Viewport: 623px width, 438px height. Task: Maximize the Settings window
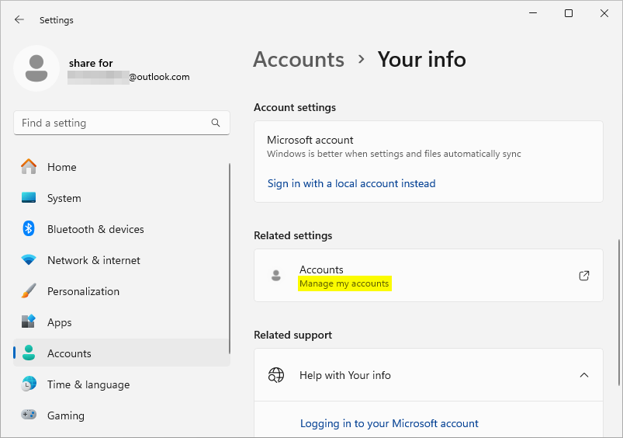(569, 13)
